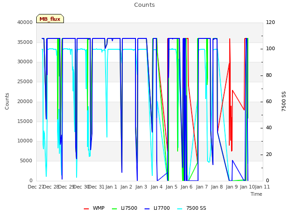Viewport: 290px width, 217px height.
Task: Click the Jan 4 date tick label
Action: click(x=156, y=187)
